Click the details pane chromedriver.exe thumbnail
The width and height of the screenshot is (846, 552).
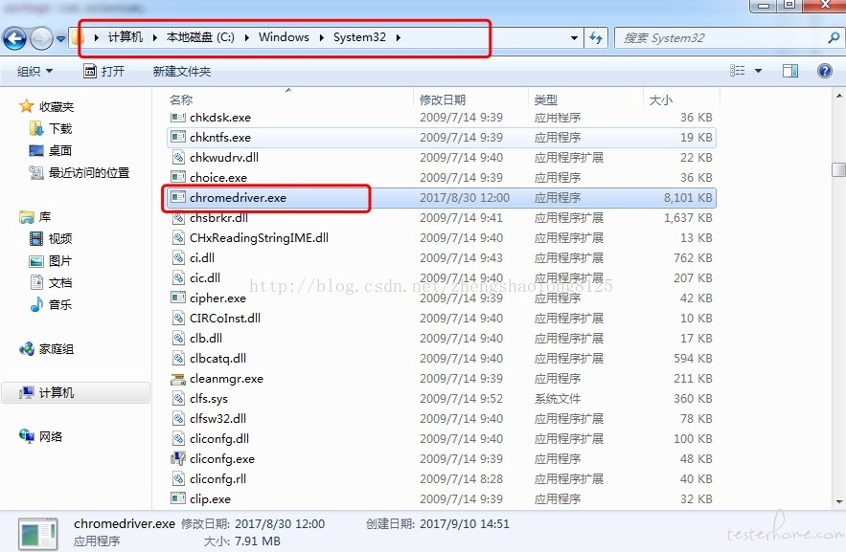tap(37, 534)
